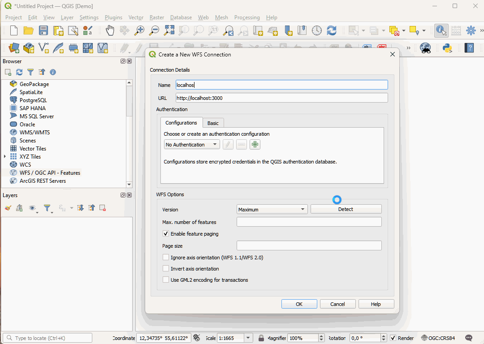Expand the hidden toolbar items chevron
The width and height of the screenshot is (484, 344).
(x=408, y=48)
